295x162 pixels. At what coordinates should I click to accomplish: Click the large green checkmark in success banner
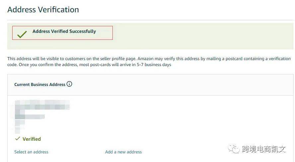click(x=22, y=34)
